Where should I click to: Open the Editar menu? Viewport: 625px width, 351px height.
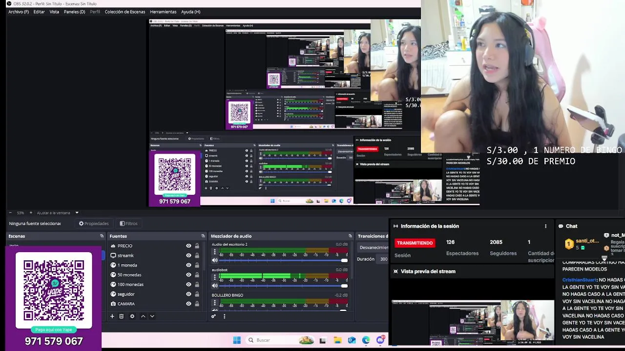pos(39,12)
